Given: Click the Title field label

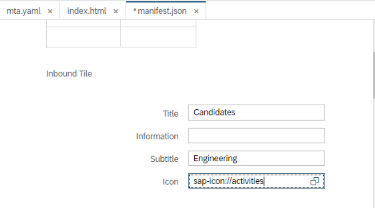Looking at the screenshot, I should [x=170, y=114].
